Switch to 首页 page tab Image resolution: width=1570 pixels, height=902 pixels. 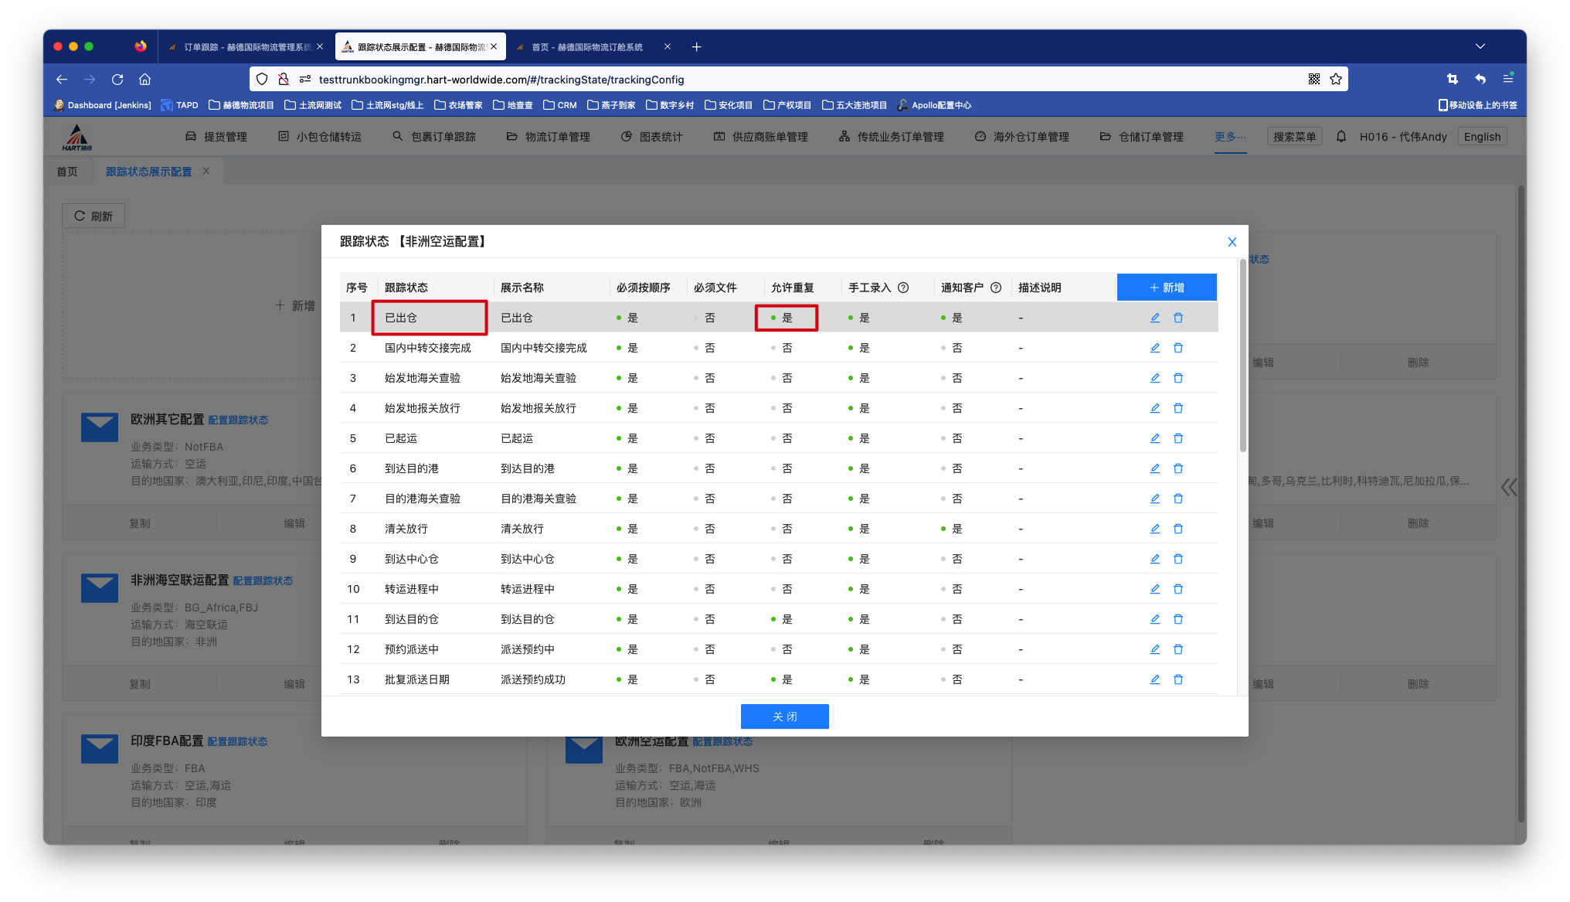[67, 172]
